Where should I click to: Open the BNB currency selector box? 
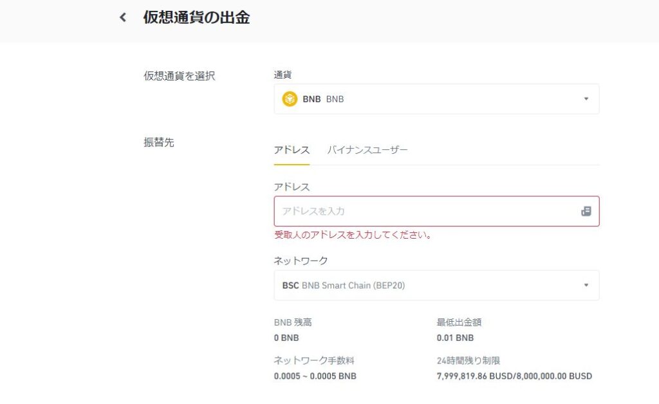(x=436, y=99)
